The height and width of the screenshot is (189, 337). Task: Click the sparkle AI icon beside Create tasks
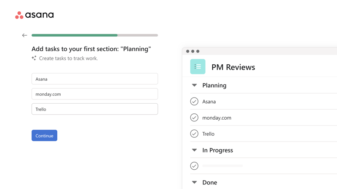tap(34, 58)
